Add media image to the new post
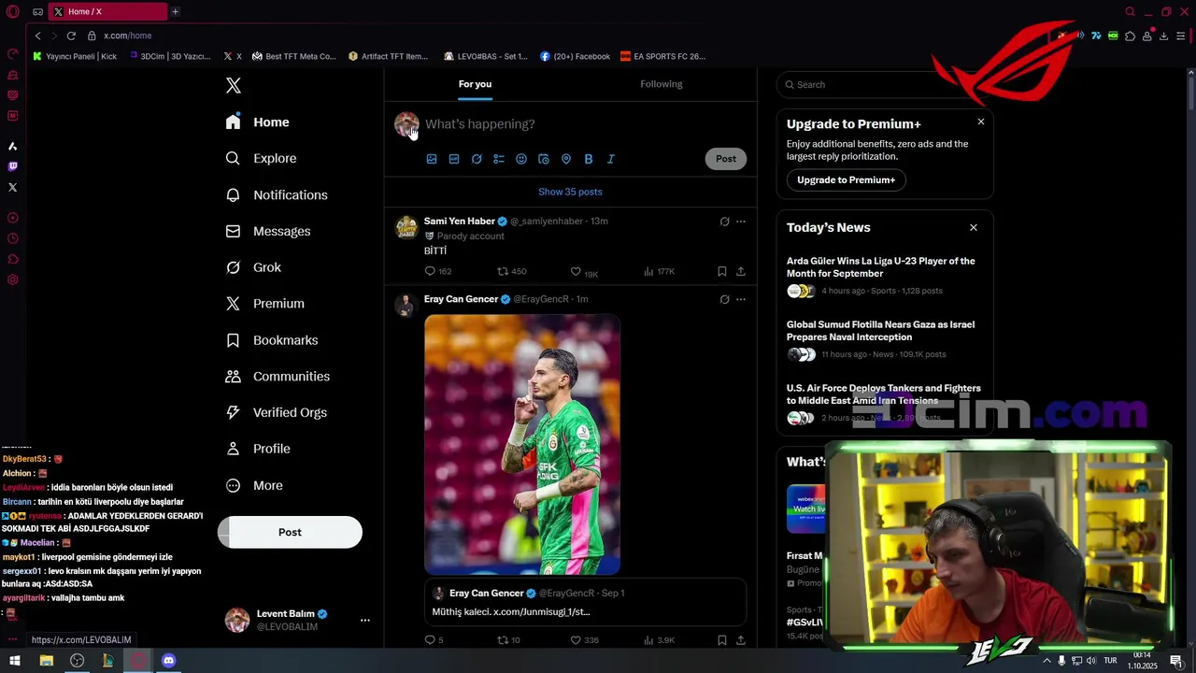The height and width of the screenshot is (673, 1196). 432,159
